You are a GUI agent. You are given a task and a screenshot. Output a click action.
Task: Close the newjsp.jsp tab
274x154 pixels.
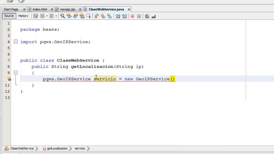tap(80, 9)
